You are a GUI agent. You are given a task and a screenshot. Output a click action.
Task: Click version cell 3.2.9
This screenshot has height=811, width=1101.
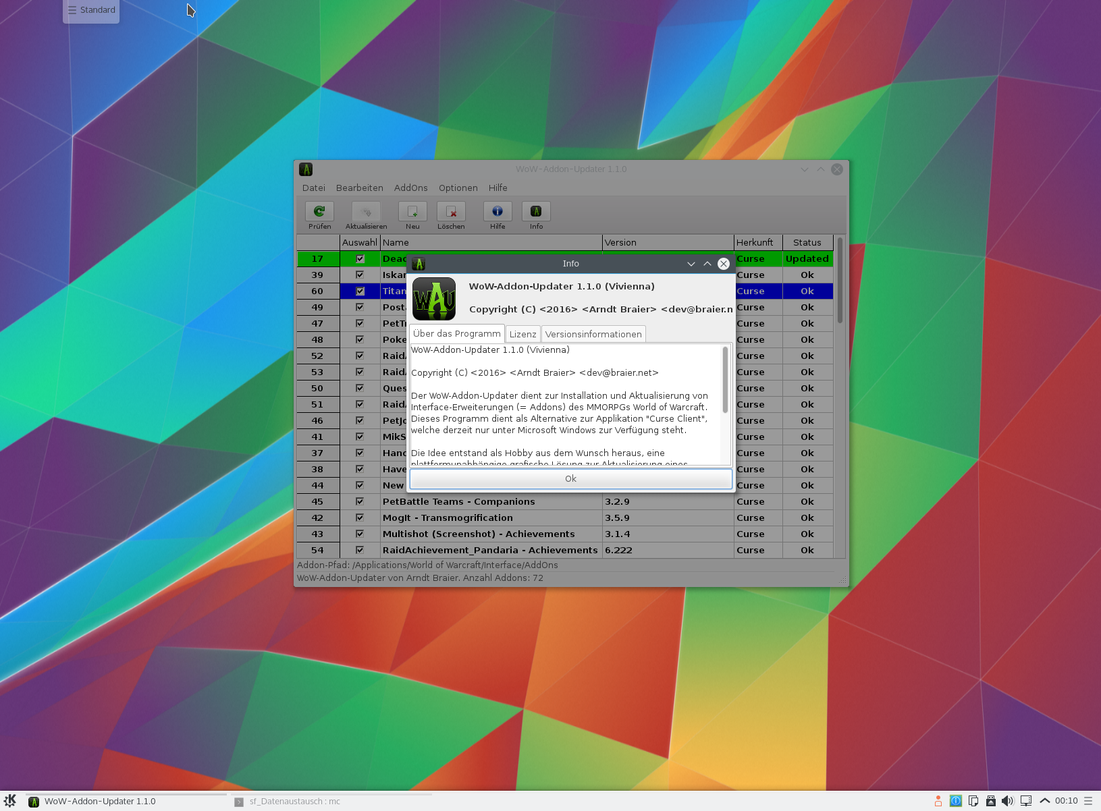pyautogui.click(x=668, y=501)
